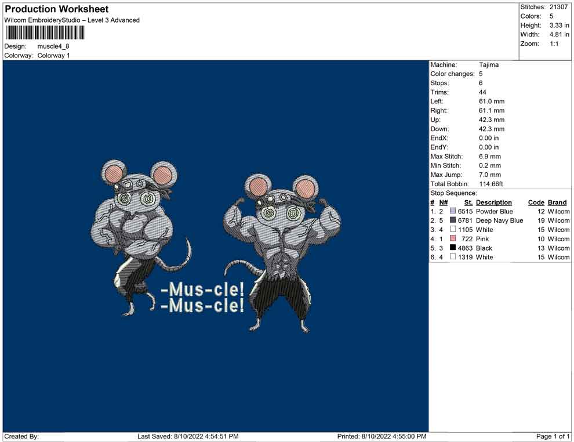
Task: Click thread number '6515'
Action: [465, 211]
